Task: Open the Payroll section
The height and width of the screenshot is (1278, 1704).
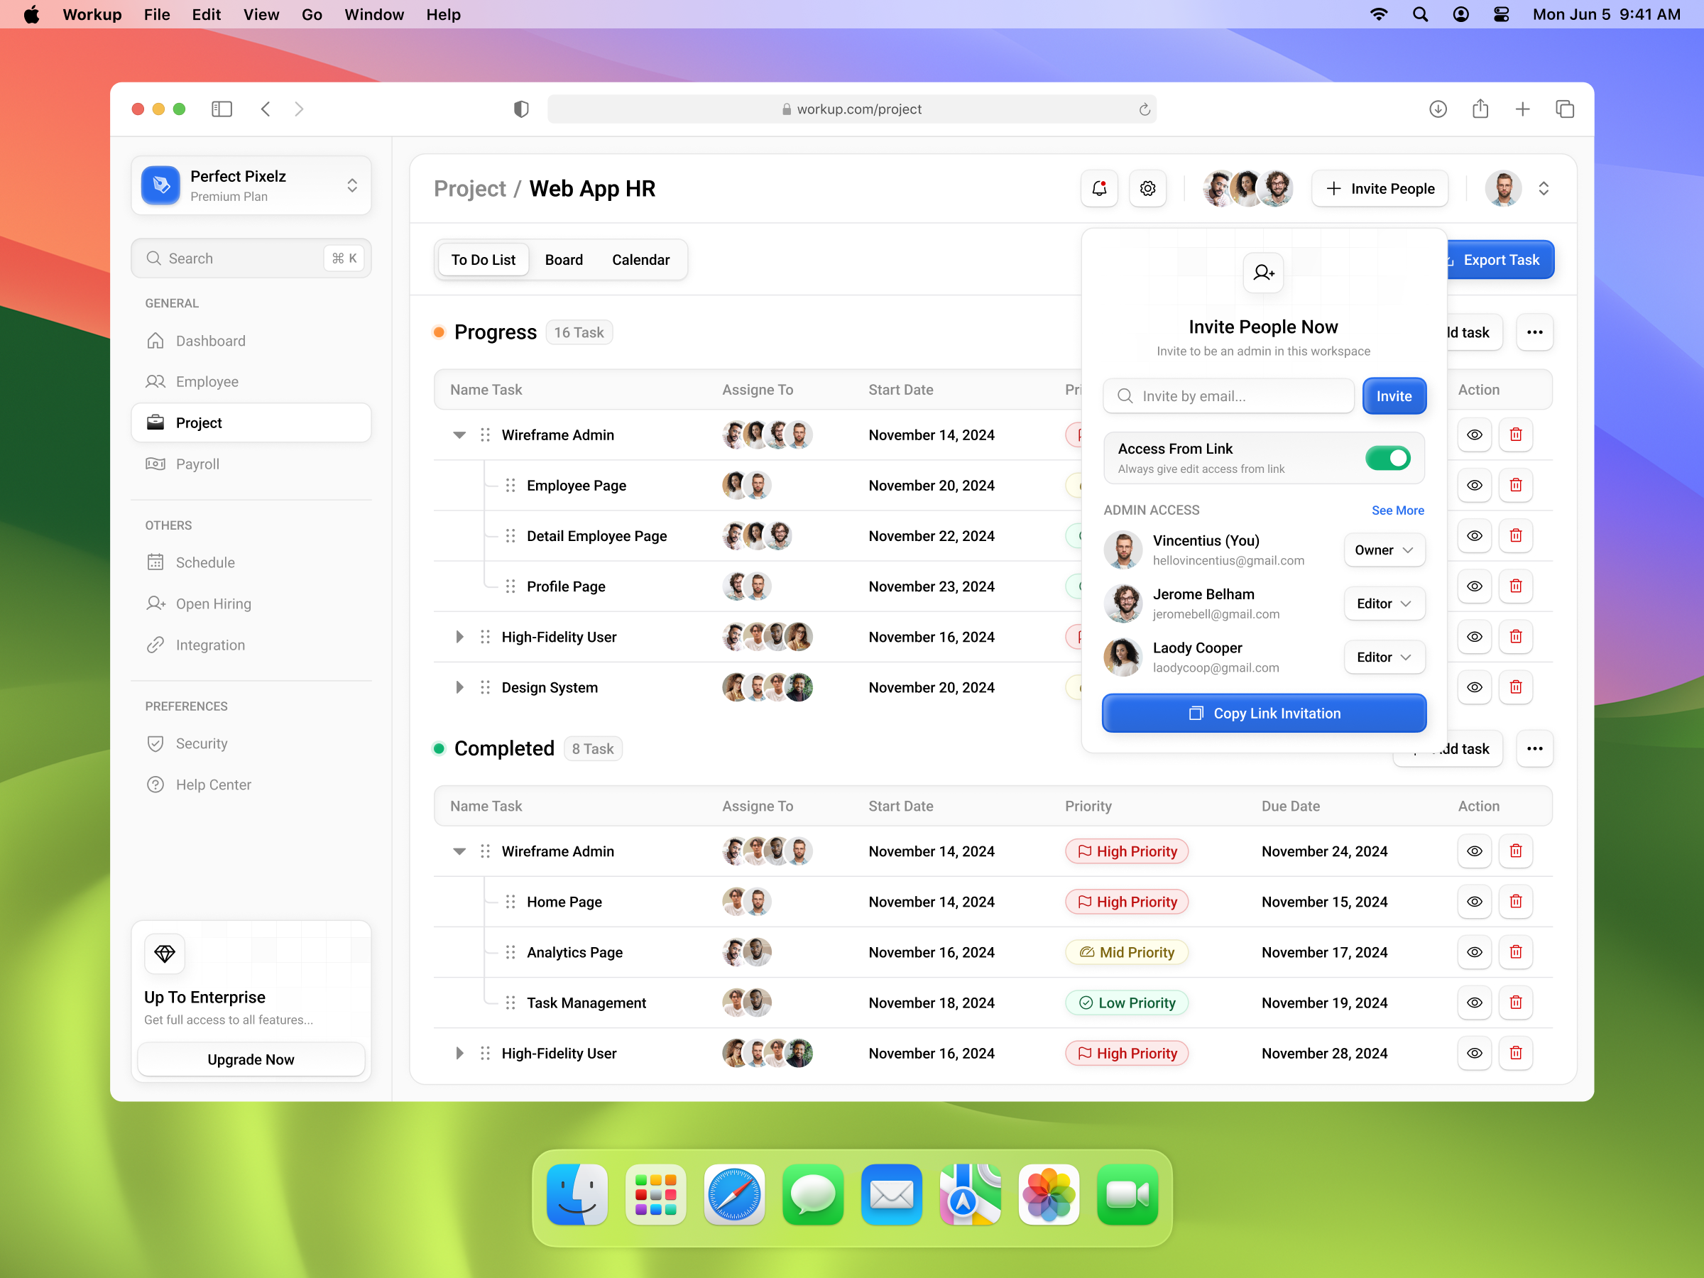Action: 197,464
